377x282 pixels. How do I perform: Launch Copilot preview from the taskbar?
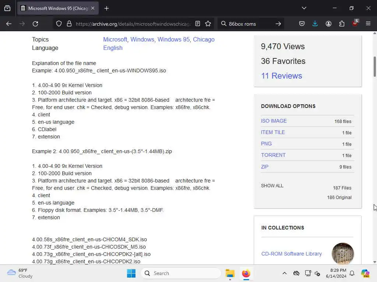(x=365, y=273)
